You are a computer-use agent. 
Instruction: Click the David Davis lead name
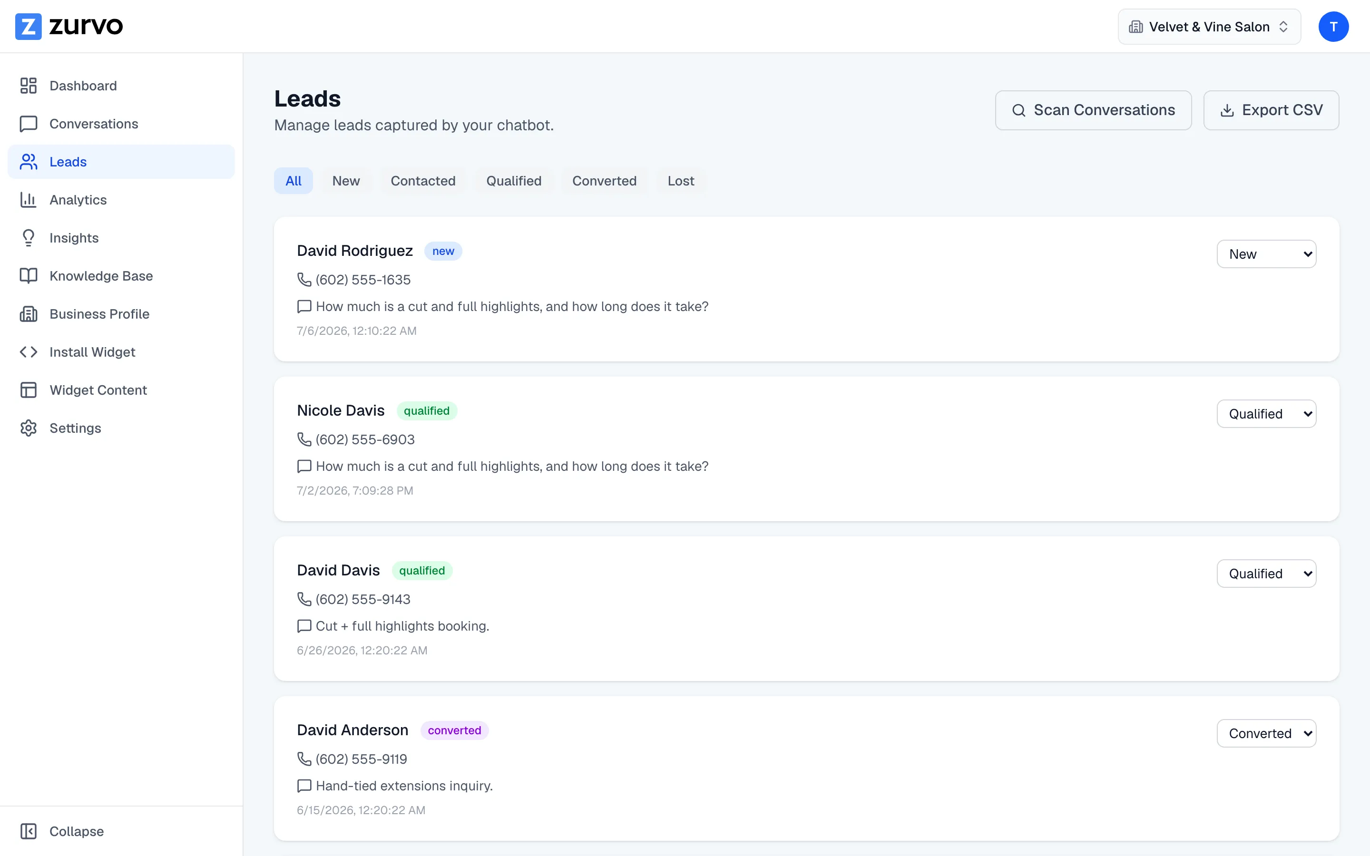point(339,570)
